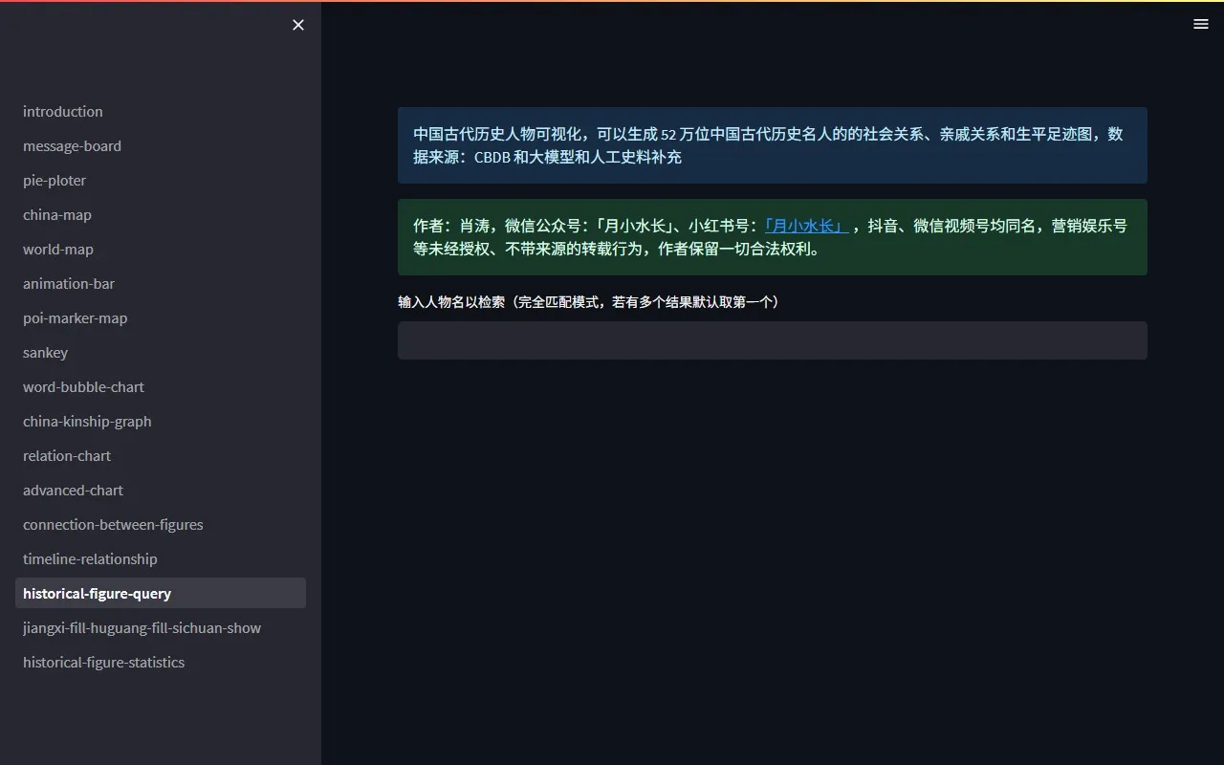This screenshot has width=1224, height=765.
Task: Click the 月小水长 hyperlink in the author notice
Action: click(805, 226)
